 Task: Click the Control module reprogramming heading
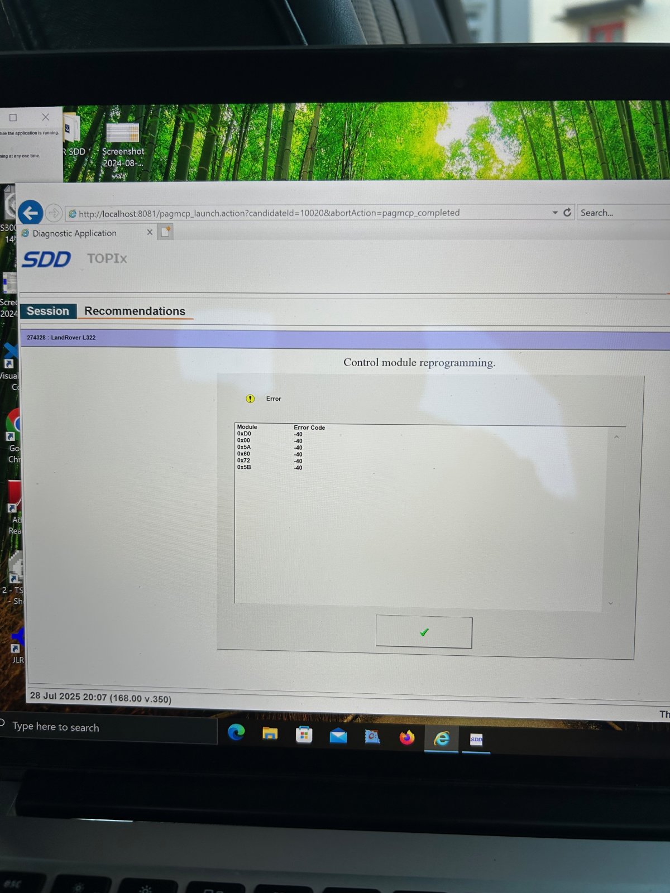point(419,363)
